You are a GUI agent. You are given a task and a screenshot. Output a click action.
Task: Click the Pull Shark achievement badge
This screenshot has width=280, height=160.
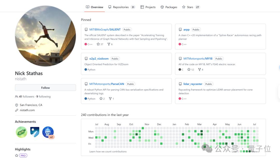pyautogui.click(x=48, y=132)
